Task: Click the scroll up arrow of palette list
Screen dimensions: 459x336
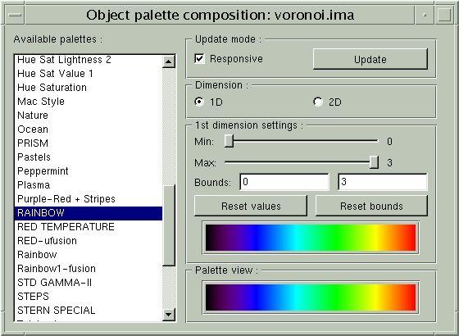Action: [169, 61]
